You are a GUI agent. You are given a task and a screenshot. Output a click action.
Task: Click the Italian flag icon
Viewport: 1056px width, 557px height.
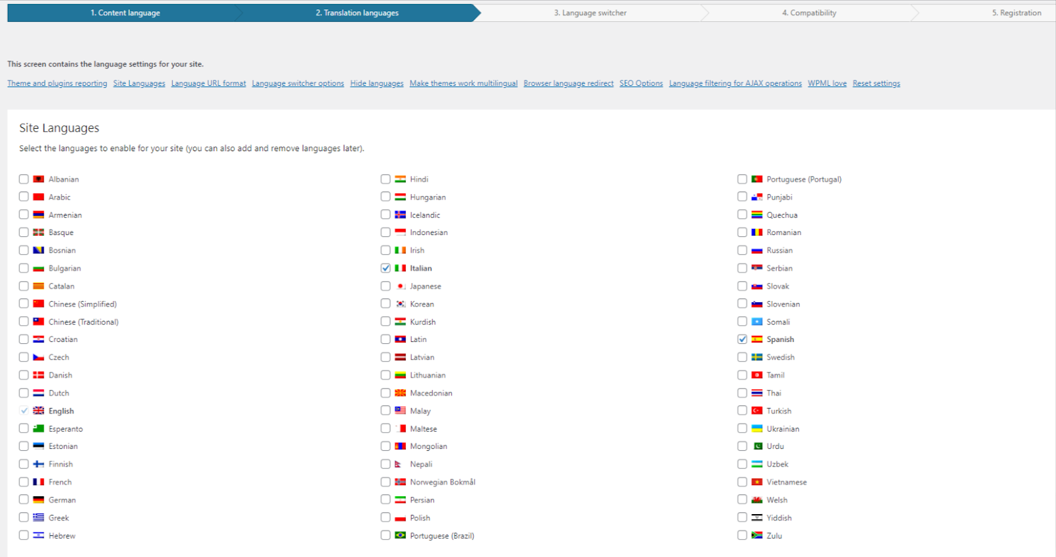tap(400, 269)
